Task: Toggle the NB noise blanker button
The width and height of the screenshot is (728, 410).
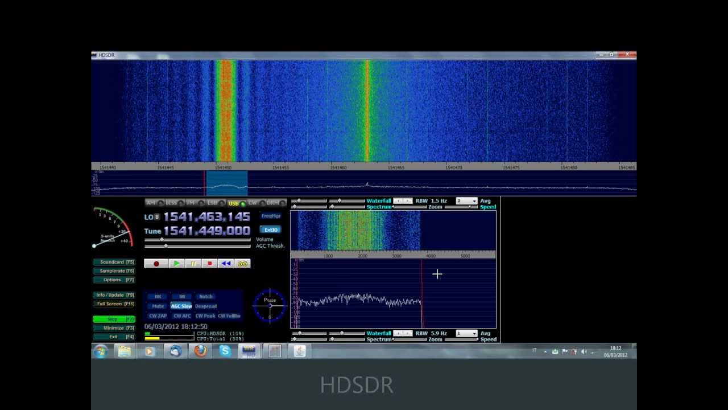Action: coord(182,297)
